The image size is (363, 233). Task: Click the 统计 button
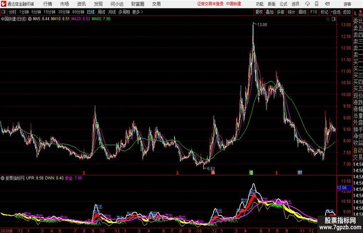click(291, 12)
